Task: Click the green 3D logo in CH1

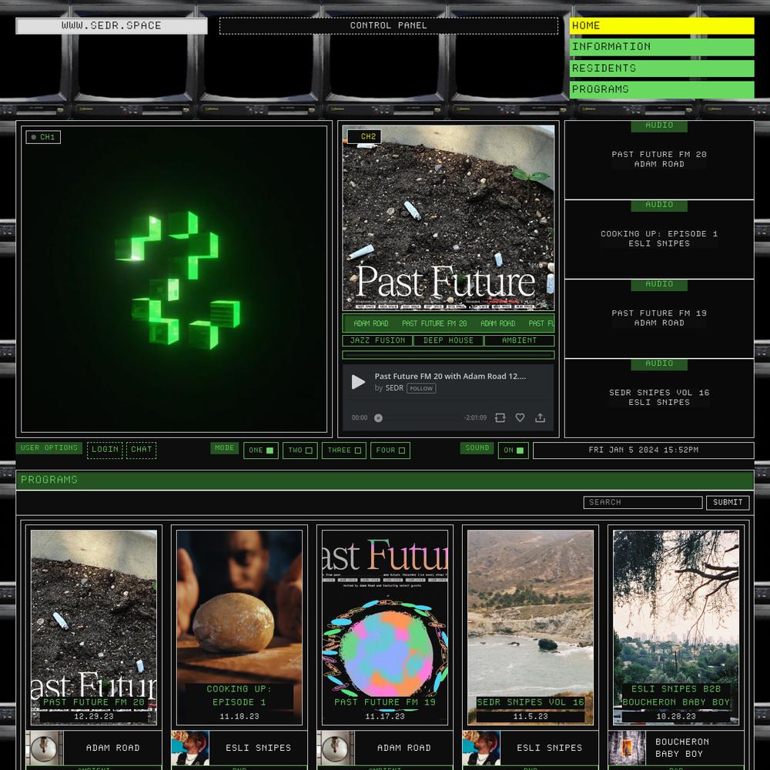Action: point(177,280)
